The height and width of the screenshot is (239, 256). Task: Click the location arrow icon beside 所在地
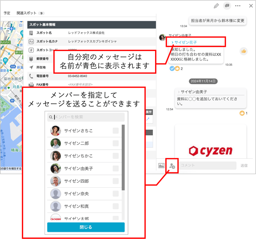[31, 67]
